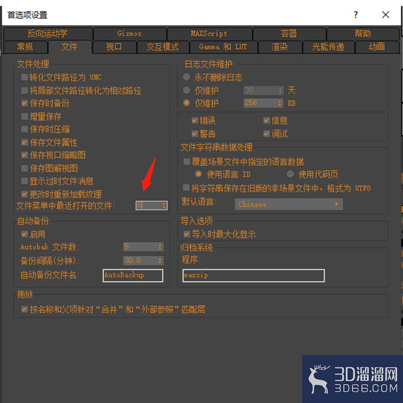Image resolution: width=403 pixels, height=403 pixels.
Task: Open the Gamma 和 LUT tab
Action: [223, 47]
